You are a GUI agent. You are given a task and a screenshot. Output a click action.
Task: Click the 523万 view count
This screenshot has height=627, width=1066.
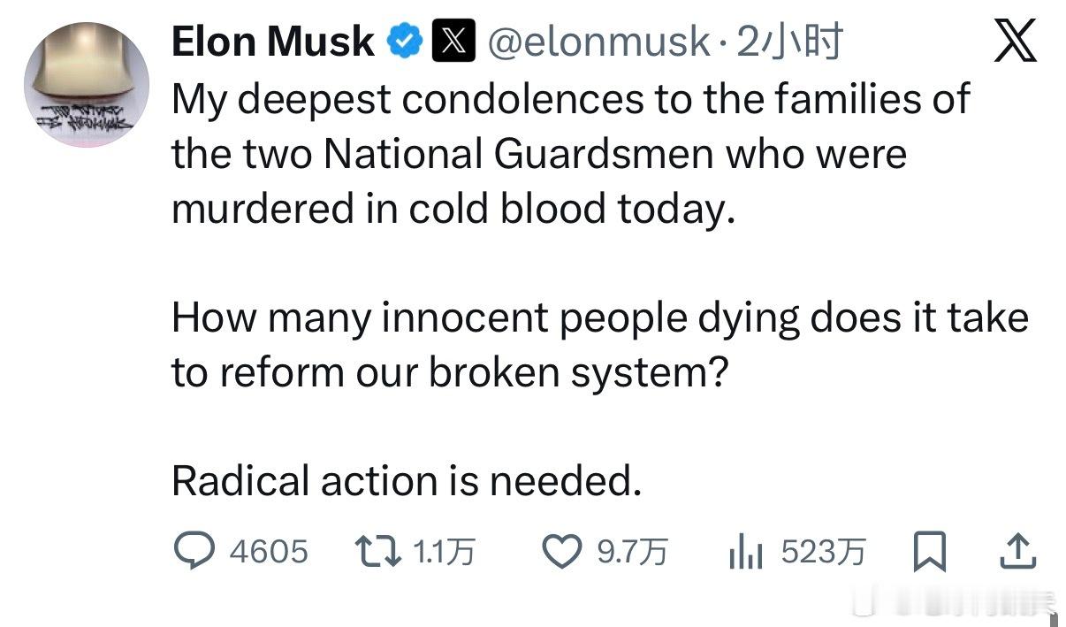(x=823, y=552)
